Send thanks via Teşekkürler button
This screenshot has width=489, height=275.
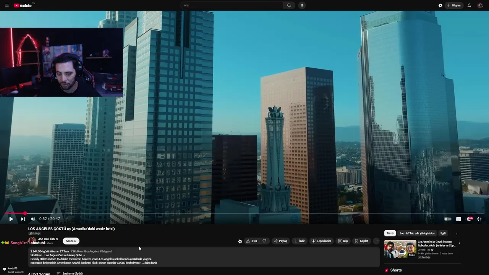pyautogui.click(x=321, y=241)
